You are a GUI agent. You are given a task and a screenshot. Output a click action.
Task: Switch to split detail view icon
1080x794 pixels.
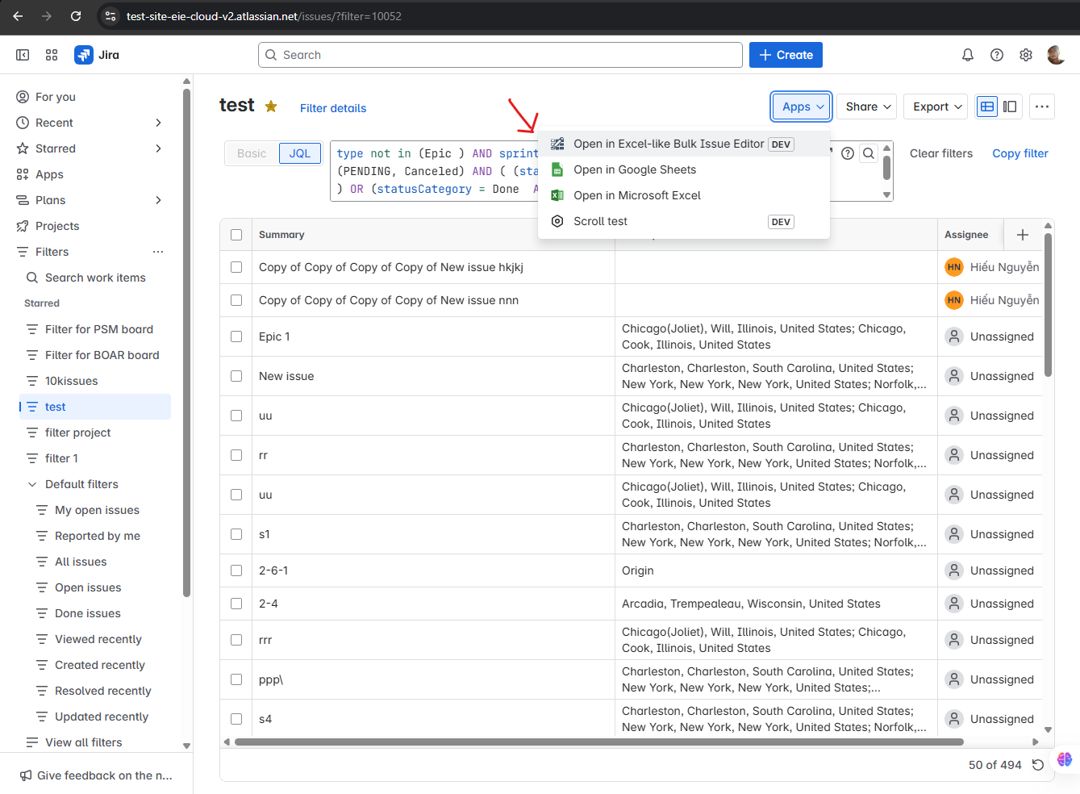click(x=1010, y=106)
